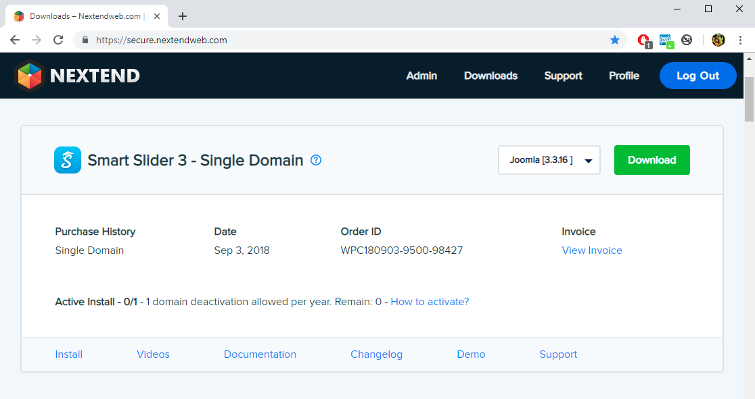Open the Documentation link
755x399 pixels.
260,354
